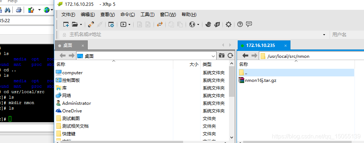Expand the globe icon dropdown arrow
Image resolution: width=364 pixels, height=143 pixels.
point(198,24)
